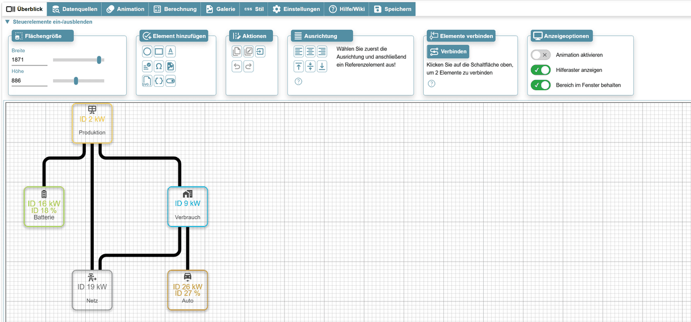Viewport: 691px width, 322px height.
Task: Add a curly braces code element
Action: 159,81
